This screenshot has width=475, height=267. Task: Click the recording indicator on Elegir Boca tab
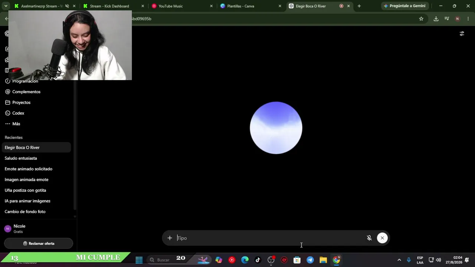tap(341, 6)
